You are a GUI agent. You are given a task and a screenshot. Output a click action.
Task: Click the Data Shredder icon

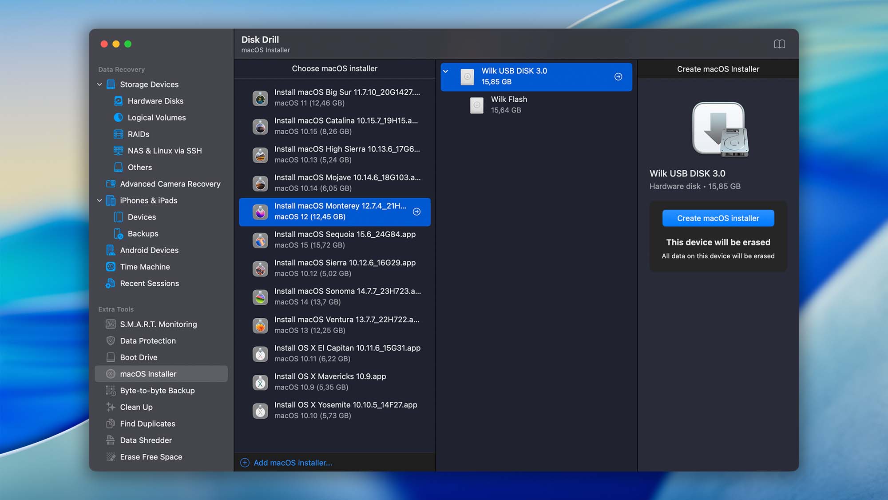(x=111, y=440)
